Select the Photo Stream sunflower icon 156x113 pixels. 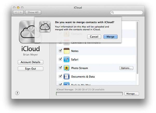pos(66,68)
